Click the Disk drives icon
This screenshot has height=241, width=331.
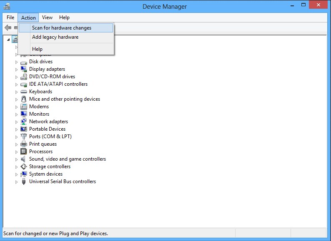[24, 62]
